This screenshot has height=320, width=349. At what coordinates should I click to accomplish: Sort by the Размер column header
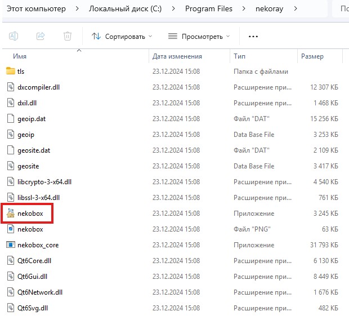[x=312, y=56]
